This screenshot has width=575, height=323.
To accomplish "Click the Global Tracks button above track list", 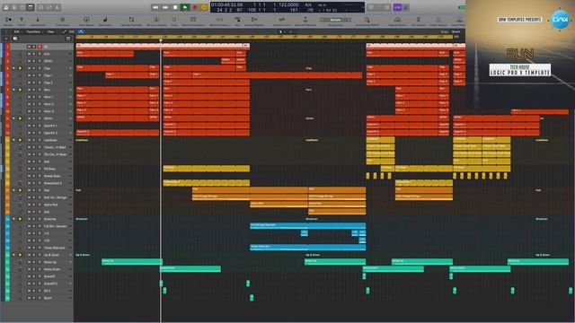I will [x=68, y=39].
